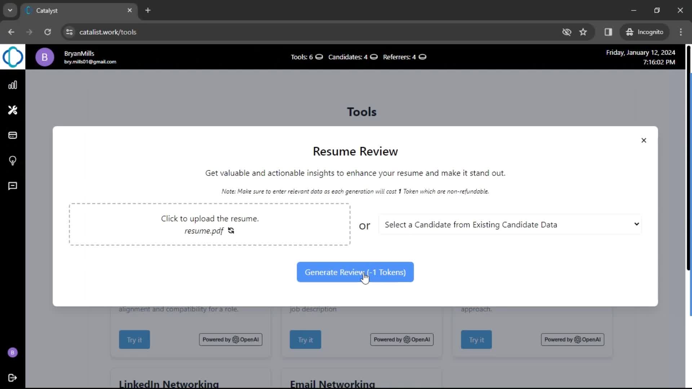The image size is (692, 389).
Task: Click the resume filename refresh icon
Action: 231,231
